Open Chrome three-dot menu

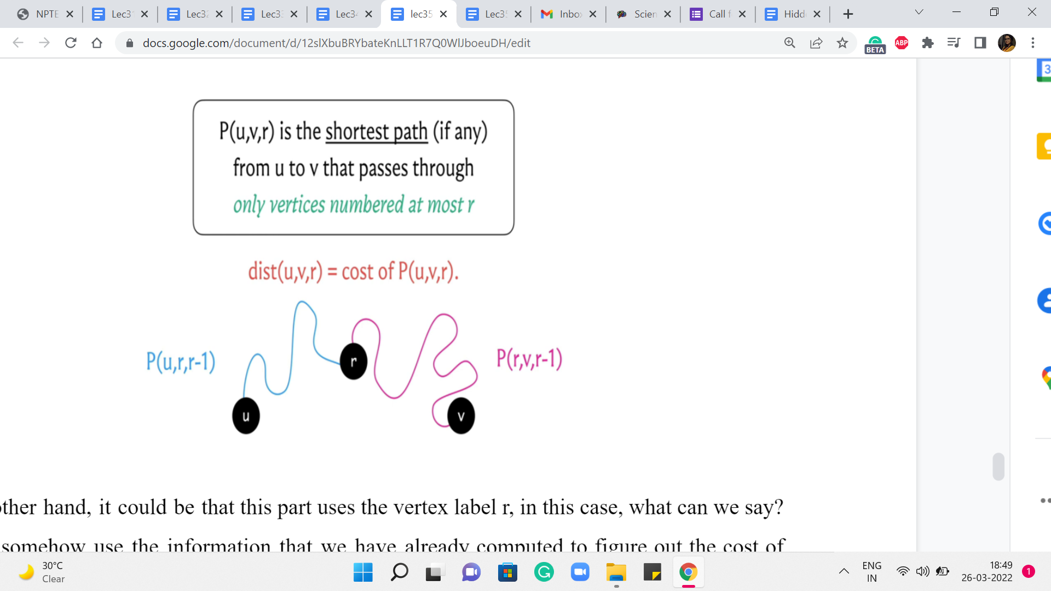[1033, 43]
